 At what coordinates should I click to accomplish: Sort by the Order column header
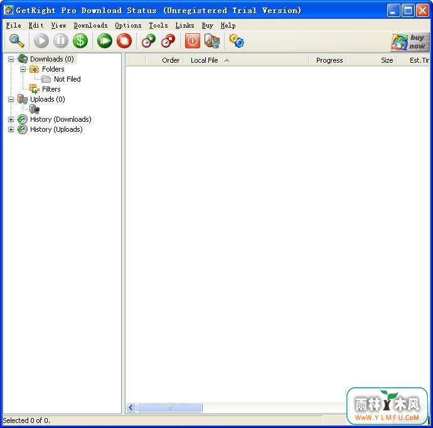click(164, 60)
